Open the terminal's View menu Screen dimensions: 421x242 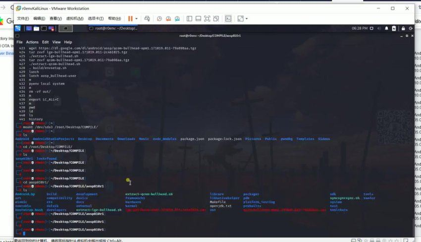tap(56, 42)
